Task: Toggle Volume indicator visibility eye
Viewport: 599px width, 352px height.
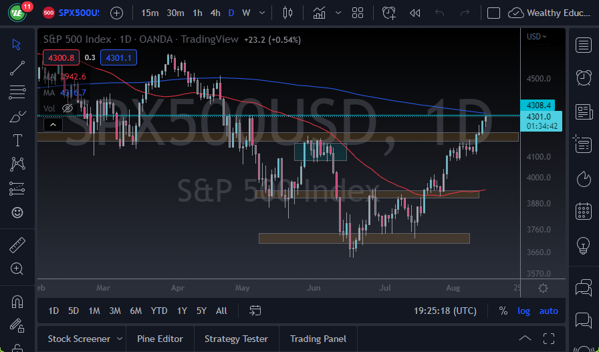Action: 67,108
